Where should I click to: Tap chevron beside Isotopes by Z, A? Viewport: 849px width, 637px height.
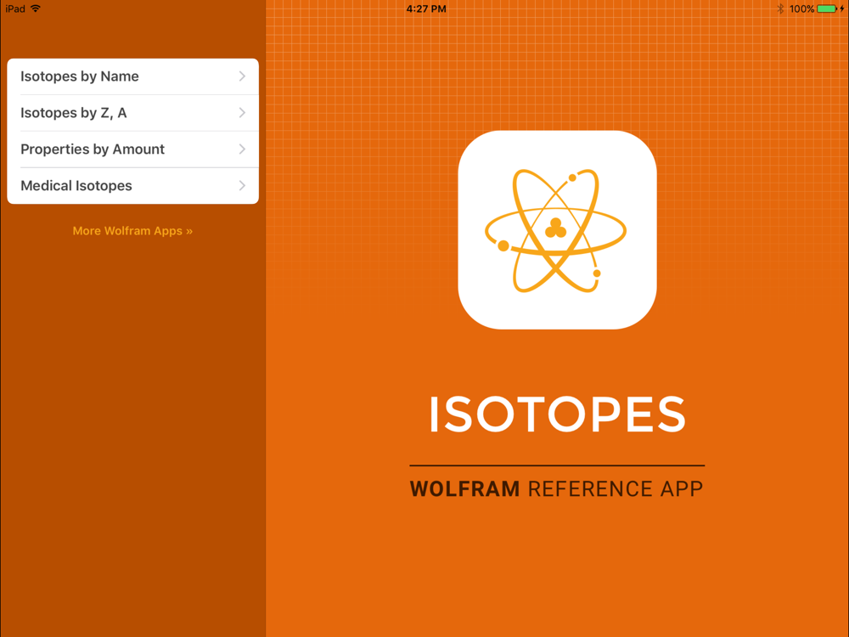click(x=242, y=113)
